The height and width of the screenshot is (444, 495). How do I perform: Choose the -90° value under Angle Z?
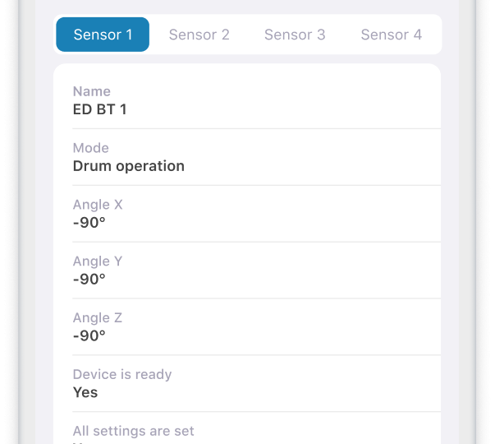click(x=89, y=336)
